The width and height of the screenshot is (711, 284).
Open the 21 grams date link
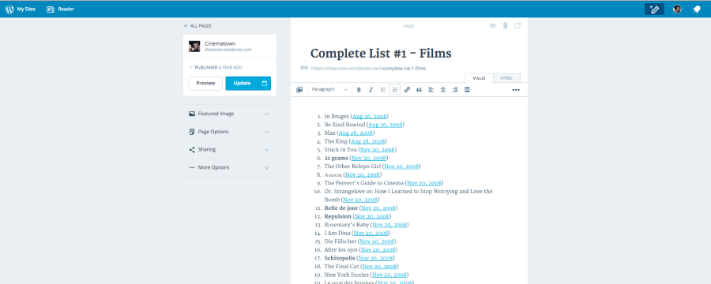coord(369,158)
